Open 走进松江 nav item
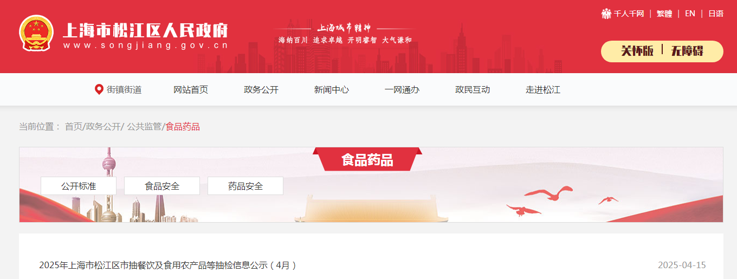Screen dimensions: 737x279 [x=543, y=90]
